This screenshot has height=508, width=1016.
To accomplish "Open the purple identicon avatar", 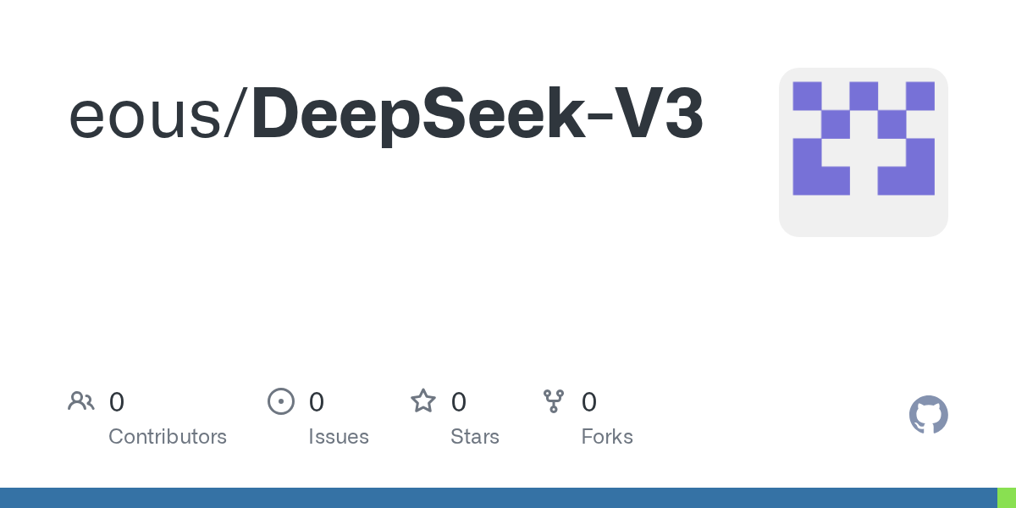I will coord(863,138).
